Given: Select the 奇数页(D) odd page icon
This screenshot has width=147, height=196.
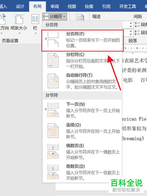Looking at the screenshot, I should pos(53,172).
